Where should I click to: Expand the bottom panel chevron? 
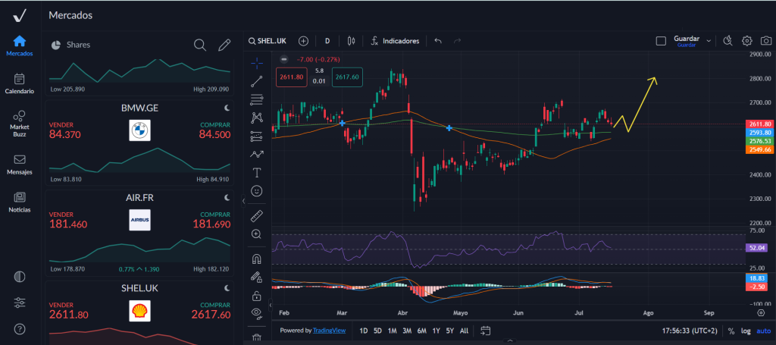[510, 340]
